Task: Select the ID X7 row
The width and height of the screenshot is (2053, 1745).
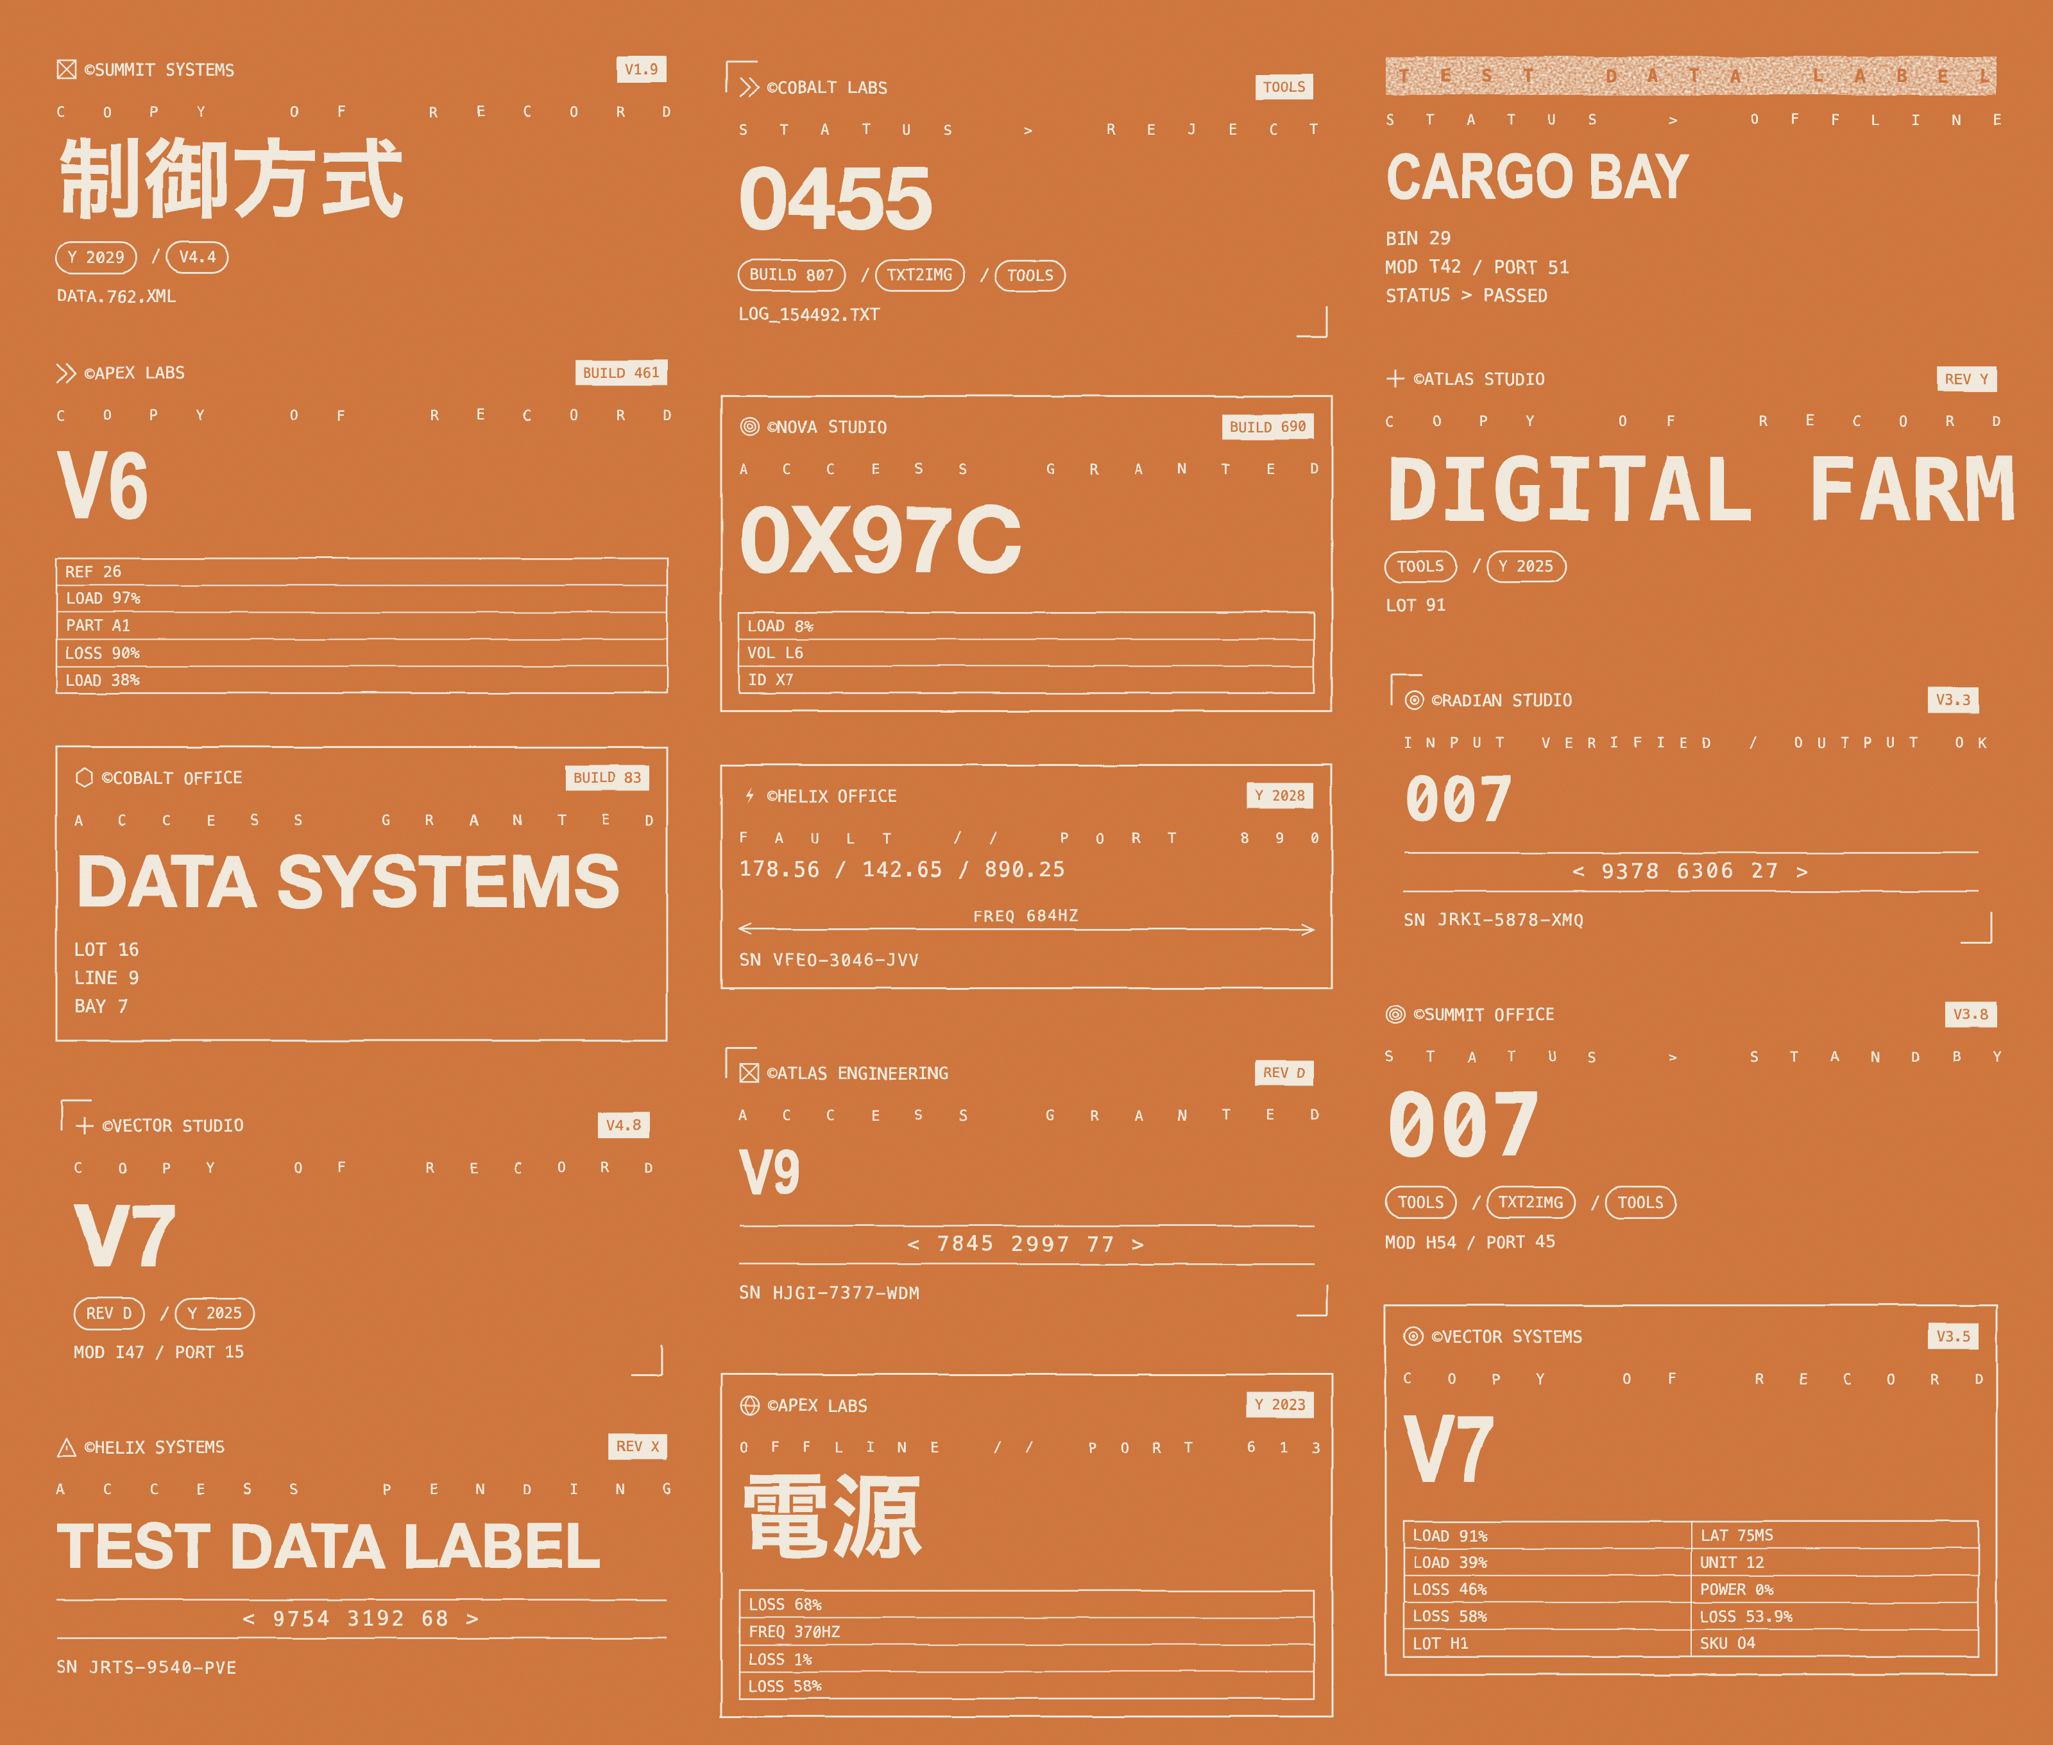Action: (1026, 679)
